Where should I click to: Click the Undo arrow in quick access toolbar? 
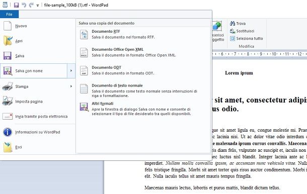pos(24,5)
